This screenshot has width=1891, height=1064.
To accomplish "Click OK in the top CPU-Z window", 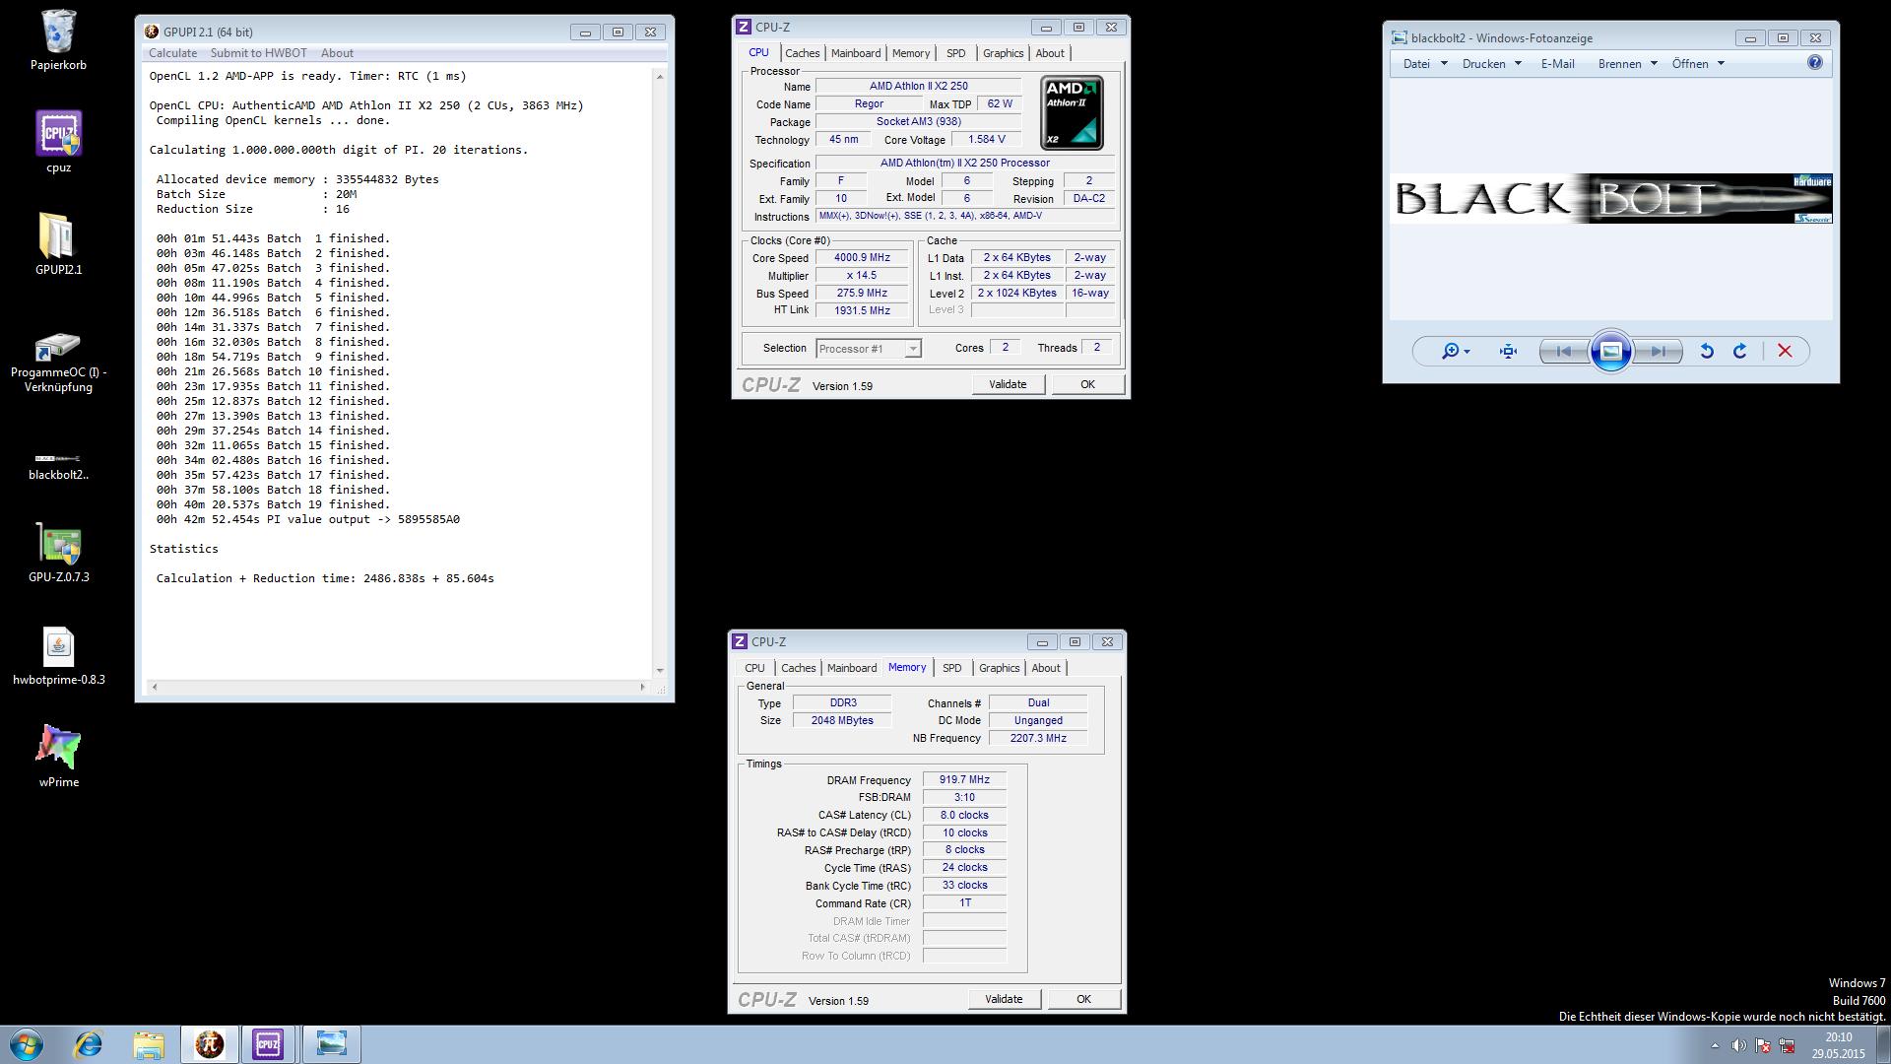I will pos(1087,385).
